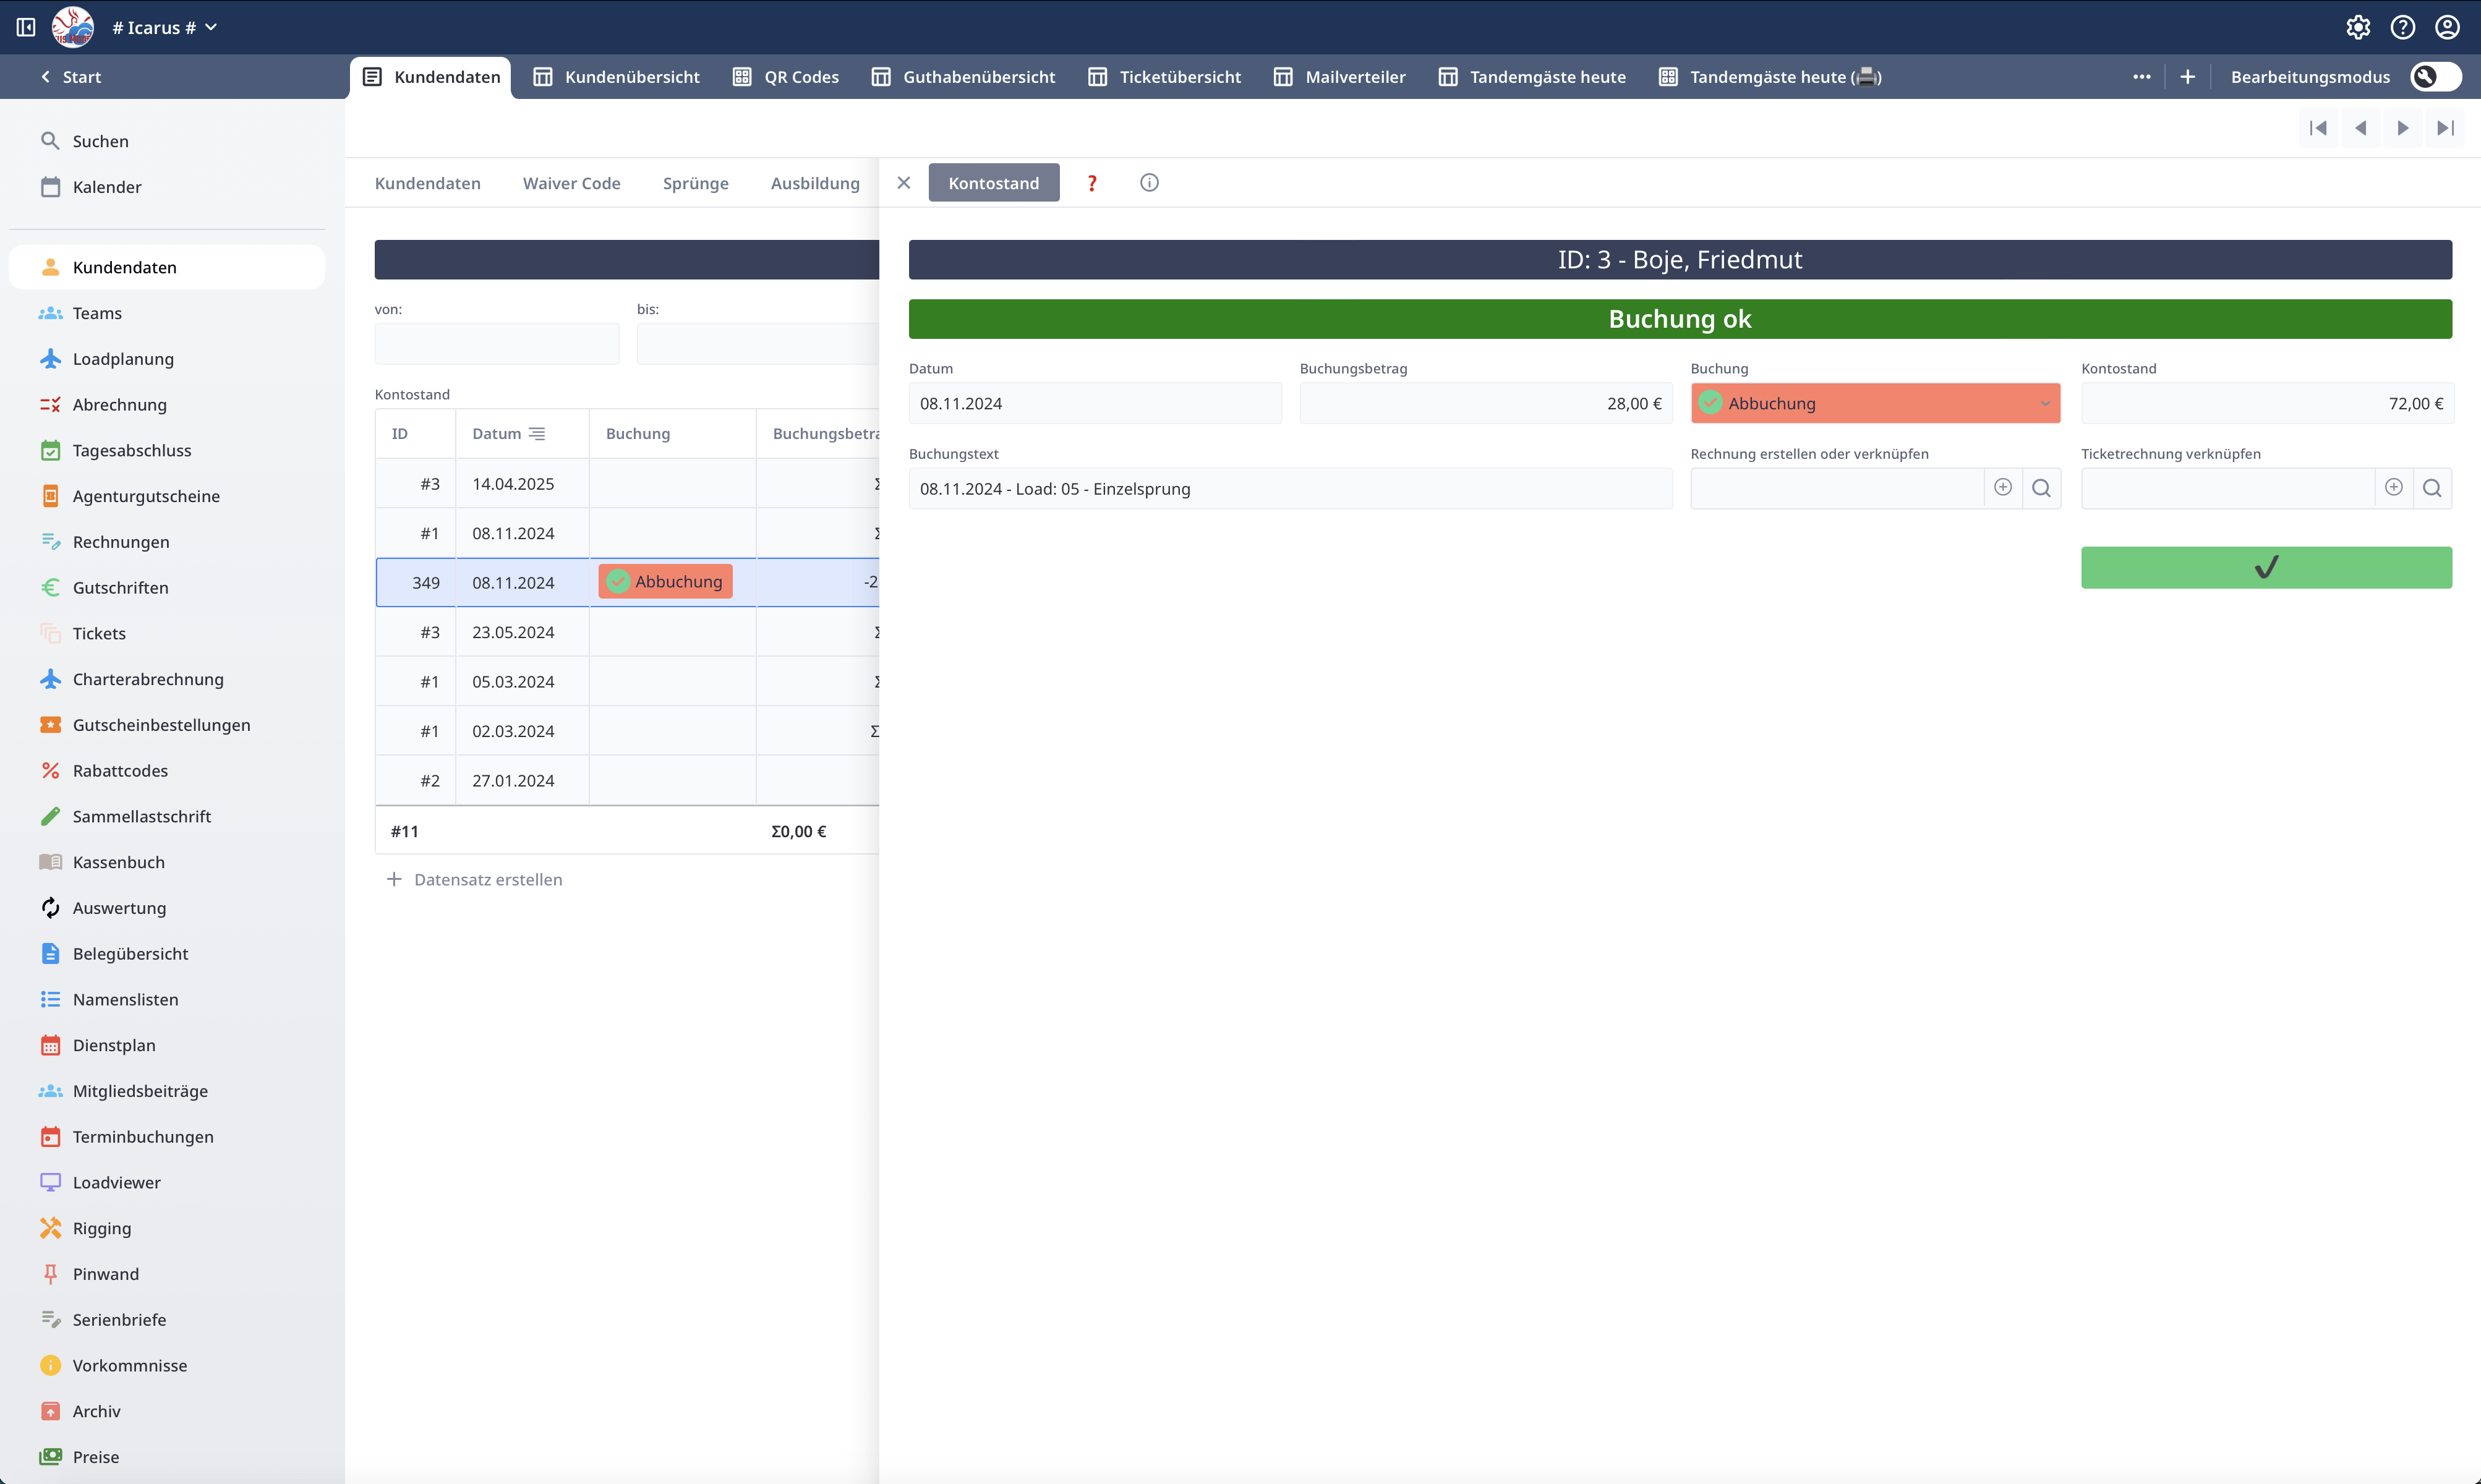Open the # Icarus # workspace dropdown

pyautogui.click(x=165, y=27)
